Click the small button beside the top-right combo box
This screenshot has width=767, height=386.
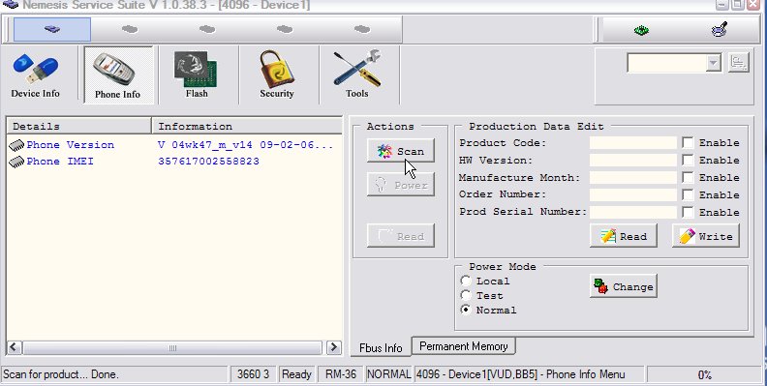pyautogui.click(x=739, y=63)
